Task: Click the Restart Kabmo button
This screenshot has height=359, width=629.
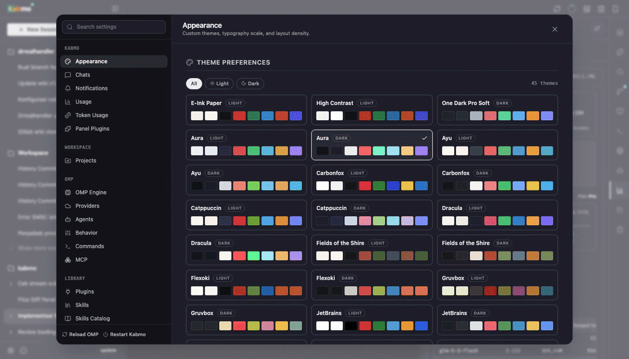Action: 125,334
